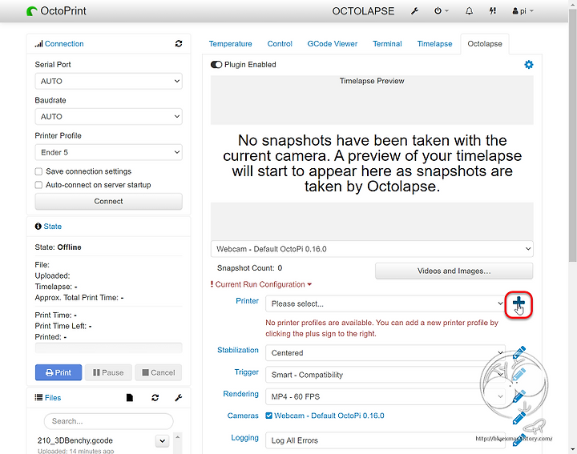Refresh the Files list
577x454 pixels.
[155, 397]
